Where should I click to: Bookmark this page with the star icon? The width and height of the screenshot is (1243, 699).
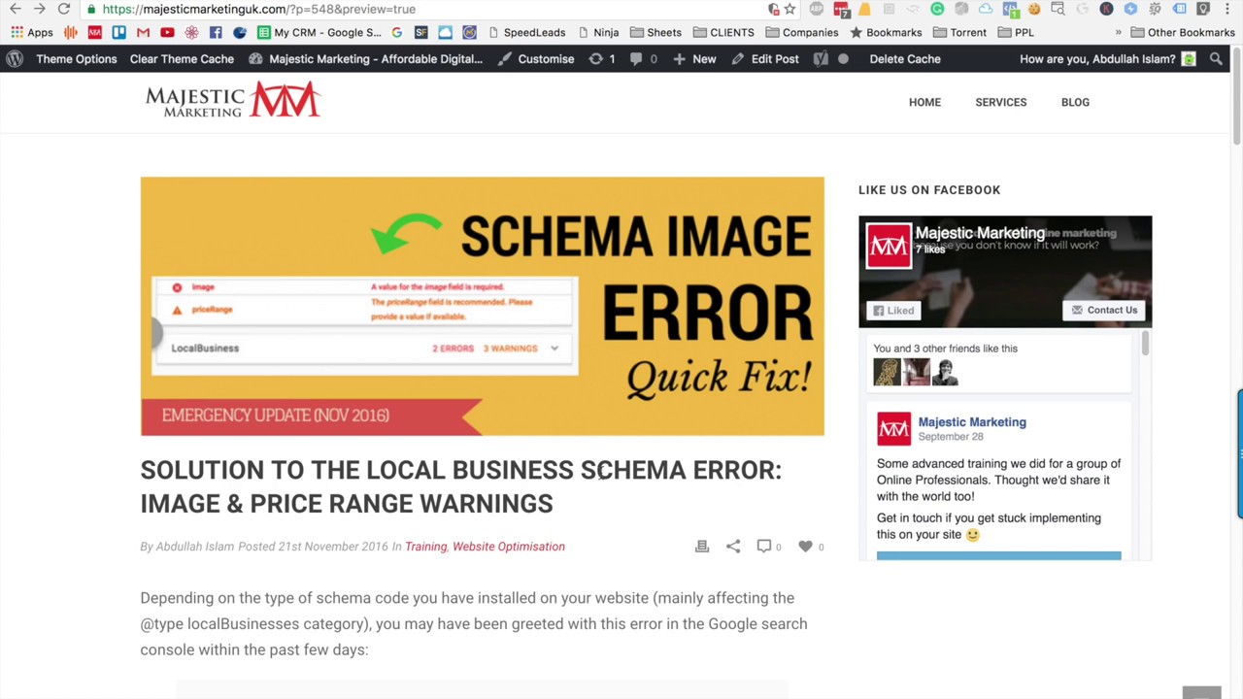pyautogui.click(x=790, y=9)
